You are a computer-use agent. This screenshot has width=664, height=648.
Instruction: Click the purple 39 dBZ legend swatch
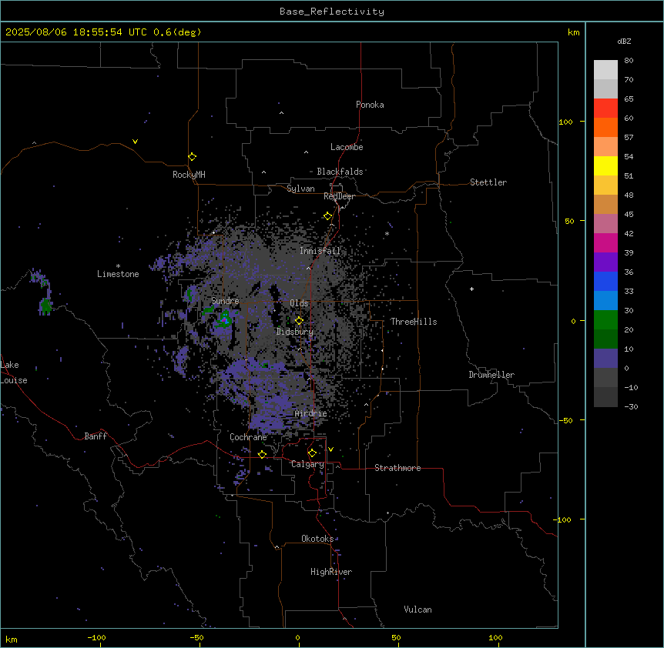coord(605,262)
